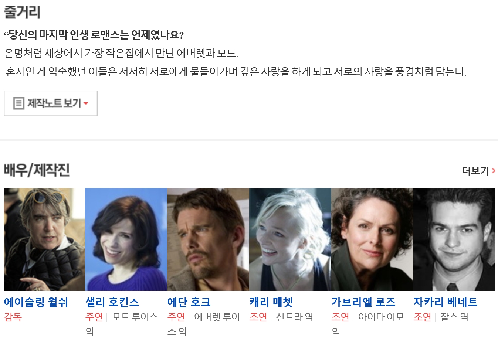The width and height of the screenshot is (498, 337).
Task: Click the 에이슬링 월쉬 name link
Action: [x=36, y=302]
